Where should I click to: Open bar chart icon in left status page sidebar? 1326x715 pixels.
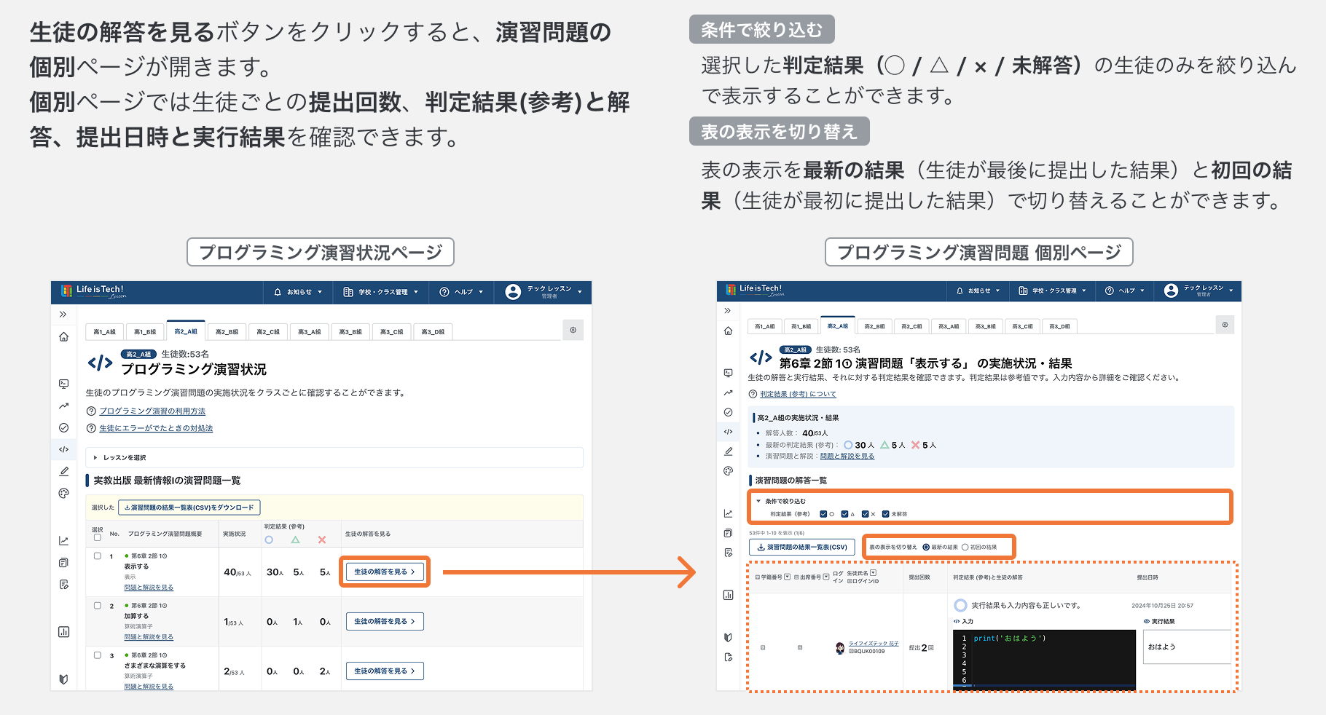63,631
